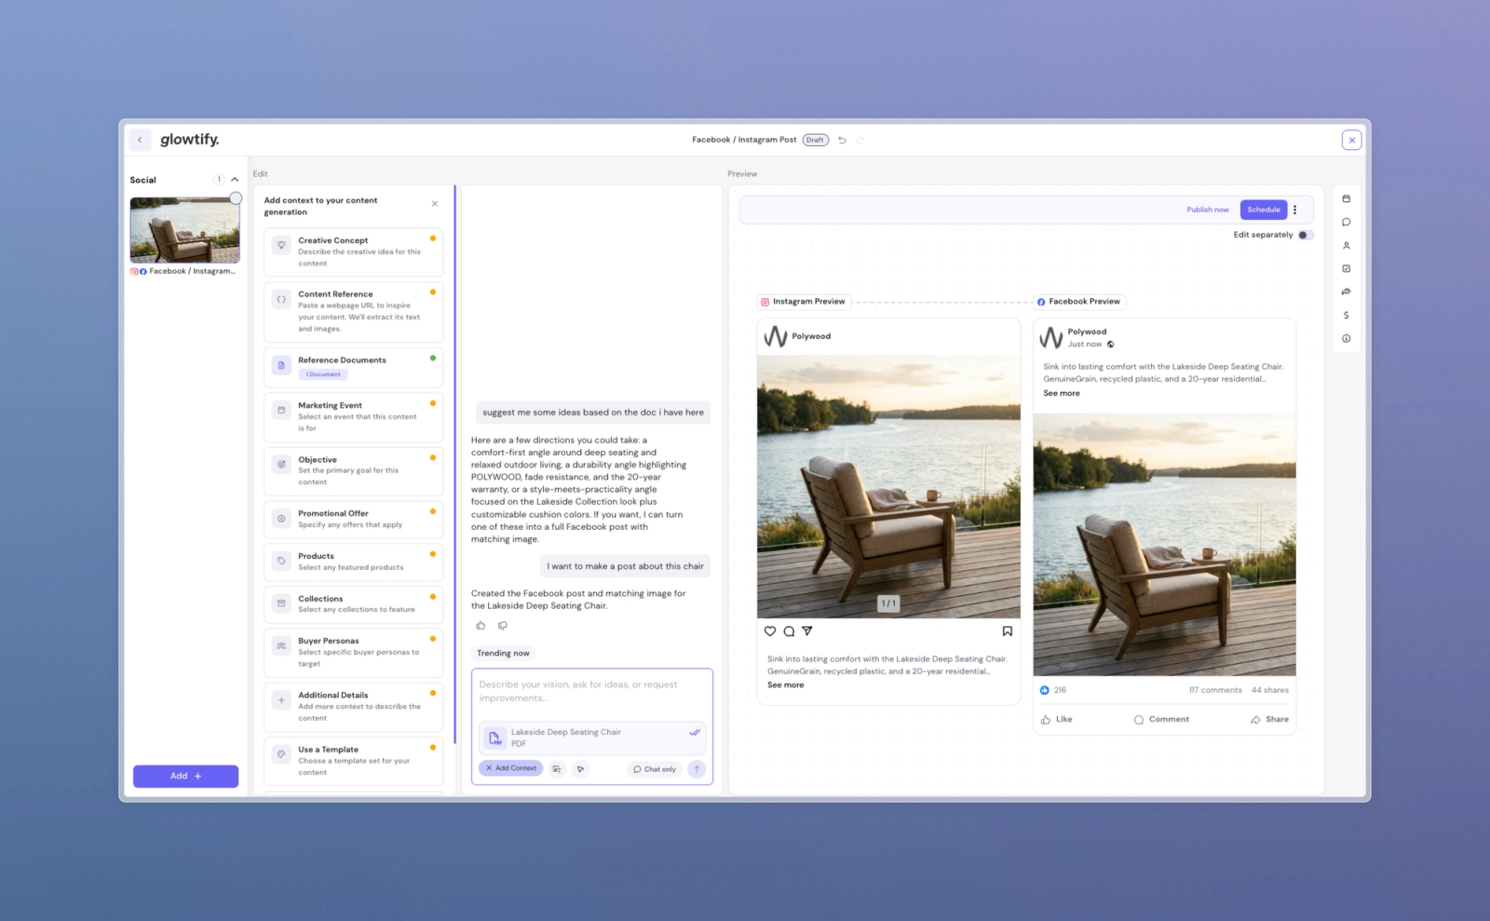This screenshot has width=1490, height=921.
Task: Toggle Chat only mode
Action: coord(655,769)
